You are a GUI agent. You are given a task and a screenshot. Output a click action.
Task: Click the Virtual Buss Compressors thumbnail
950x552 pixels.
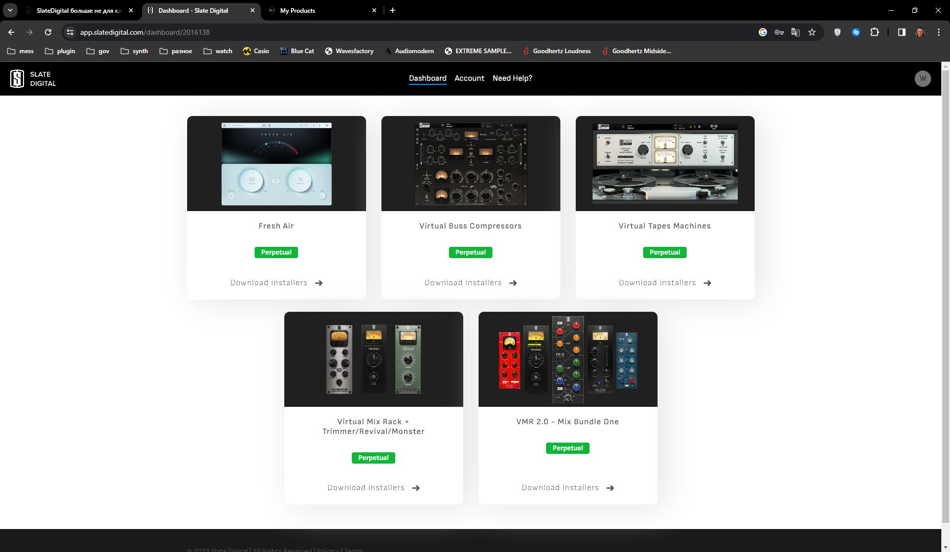tap(471, 164)
